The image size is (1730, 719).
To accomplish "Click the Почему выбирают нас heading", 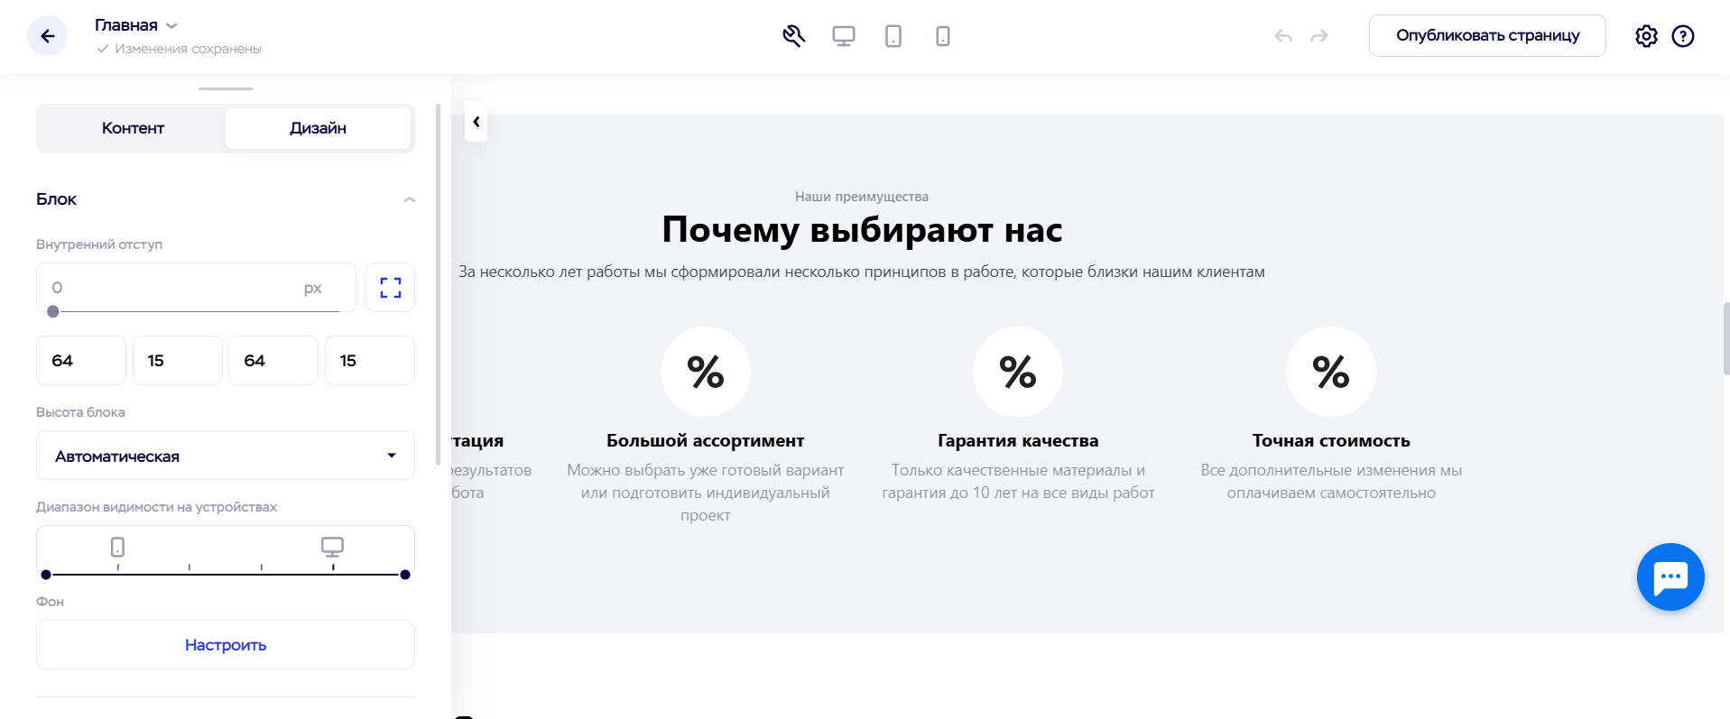I will coord(862,230).
